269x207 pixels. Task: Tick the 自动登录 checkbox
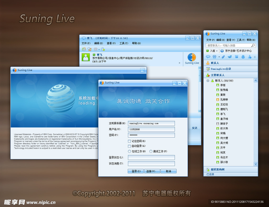click(x=129, y=146)
